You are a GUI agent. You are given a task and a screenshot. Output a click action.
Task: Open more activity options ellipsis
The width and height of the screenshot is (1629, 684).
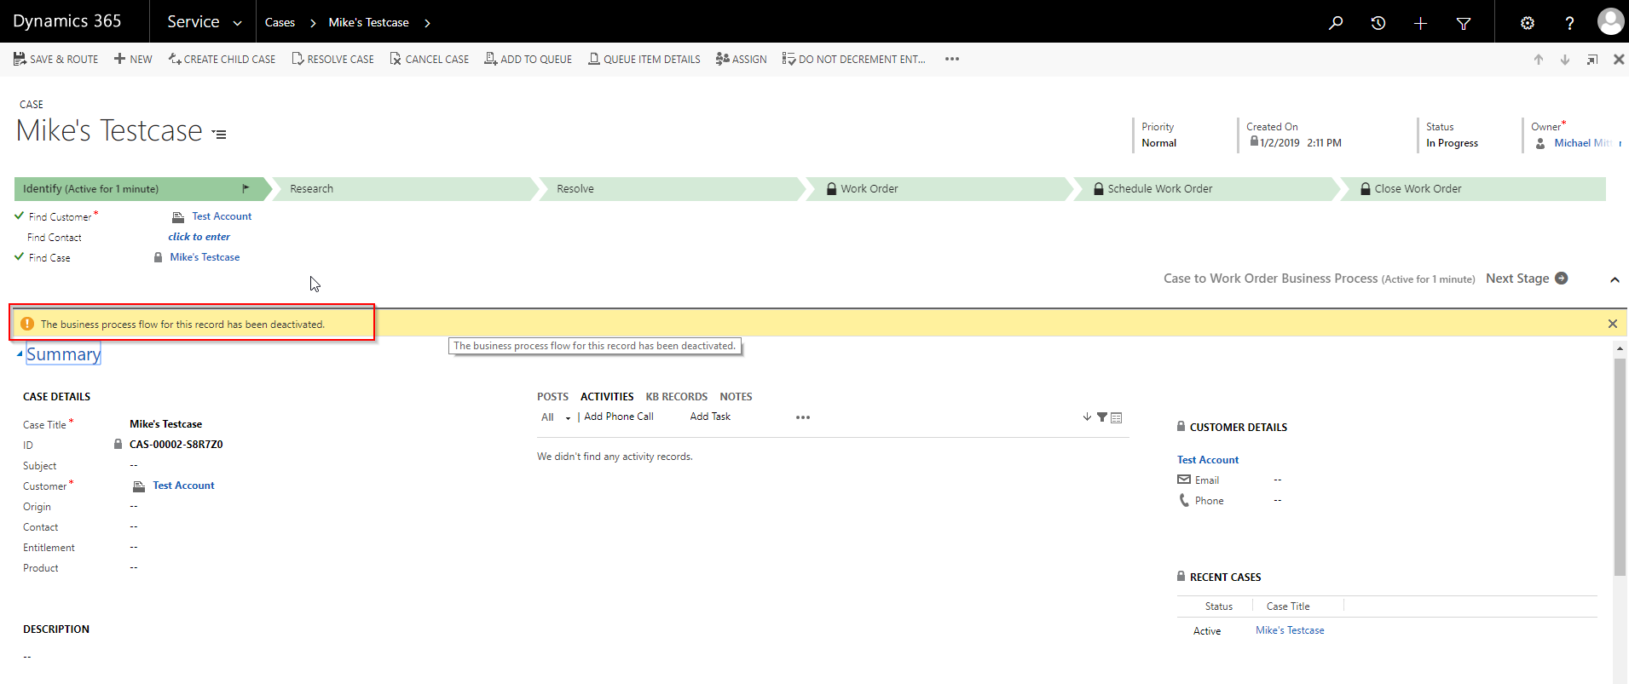tap(803, 417)
